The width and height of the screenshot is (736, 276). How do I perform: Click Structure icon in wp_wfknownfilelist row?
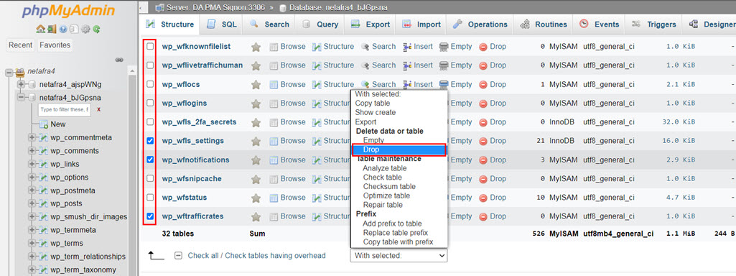coord(317,47)
